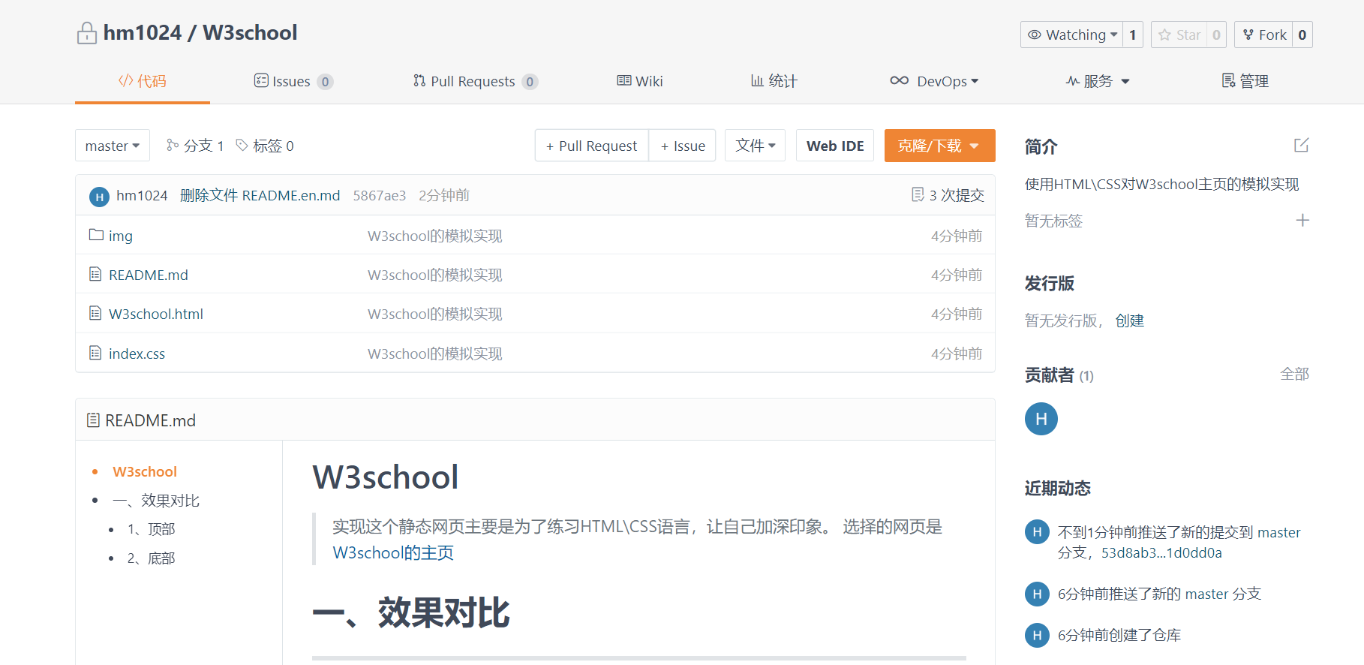Viewport: 1364px width, 665px height.
Task: Open the W3school.html file
Action: 156,314
